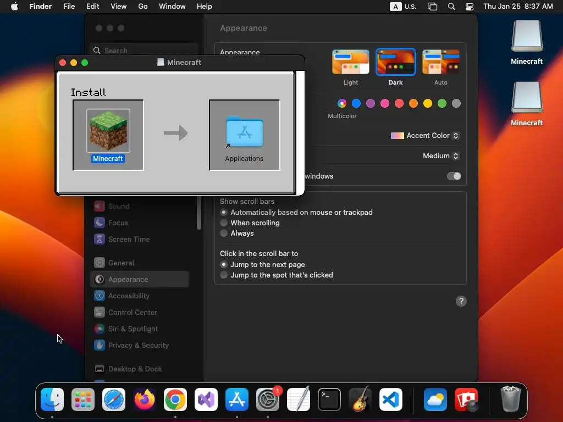563x422 pixels.
Task: Pick the red accent color
Action: pyautogui.click(x=399, y=104)
